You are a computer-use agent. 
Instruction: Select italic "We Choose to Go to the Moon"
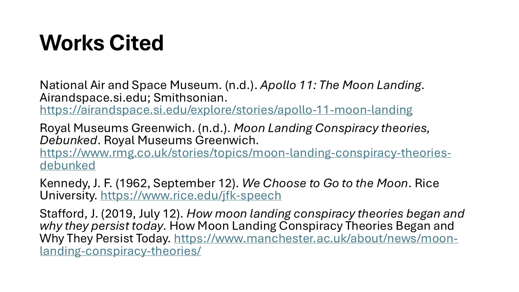pos(324,183)
